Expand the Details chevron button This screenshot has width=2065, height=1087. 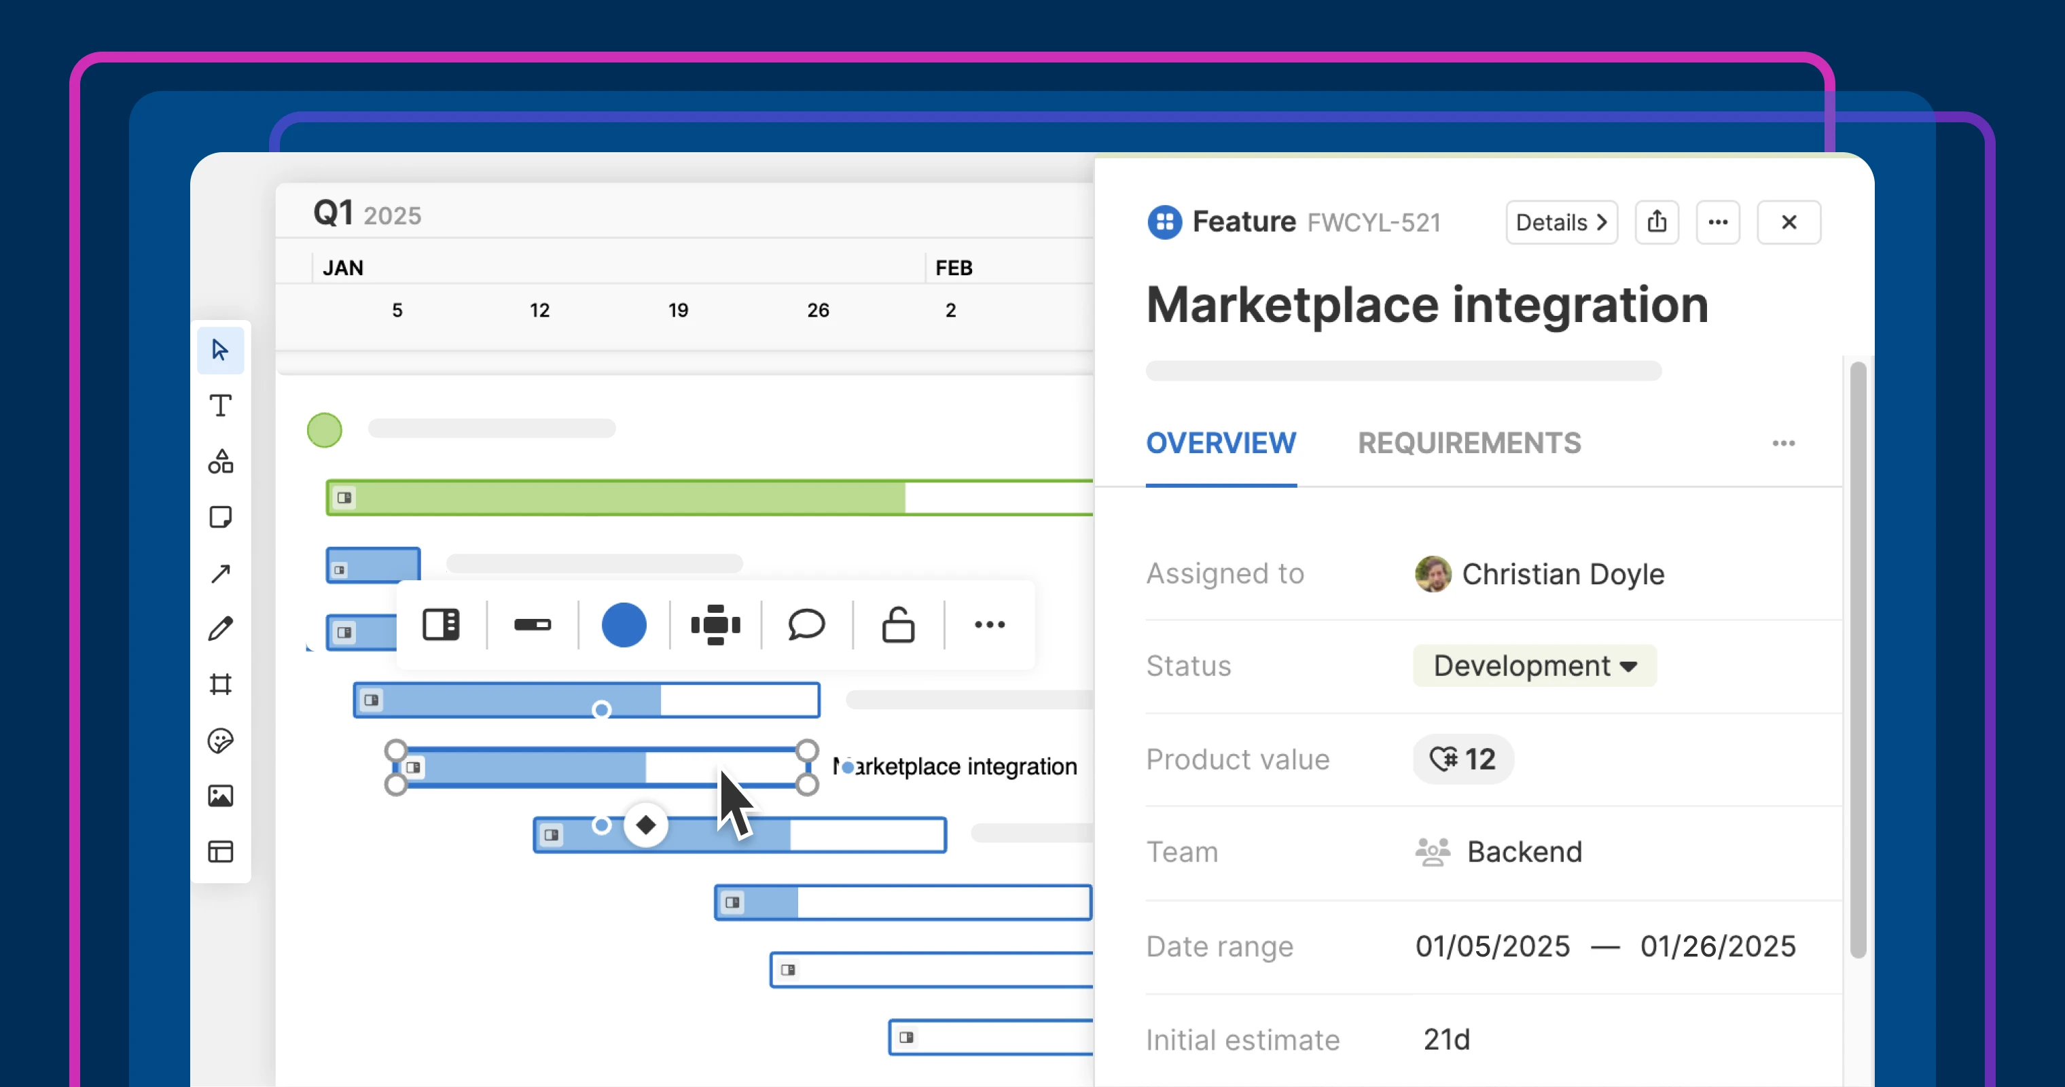[1561, 222]
